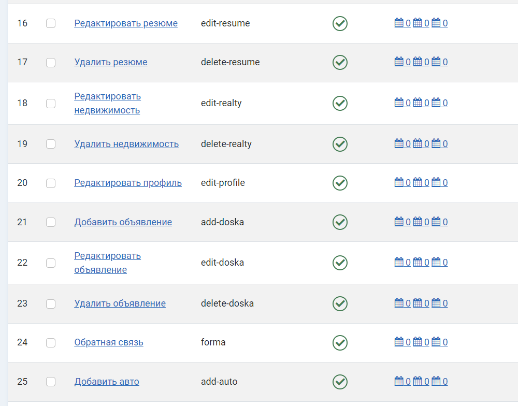Click first calendar icon in delete-resume row
Viewport: 518px width, 406px height.
point(399,62)
